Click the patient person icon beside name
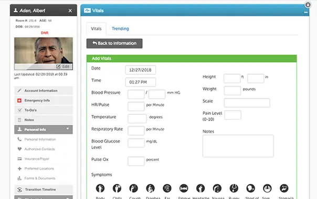The width and height of the screenshot is (317, 199). (x=16, y=10)
